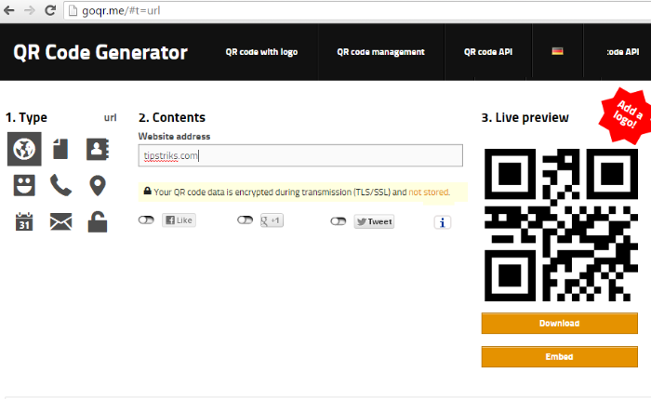Pick the SMS smiley QR type
The image size is (651, 399).
[x=24, y=185]
